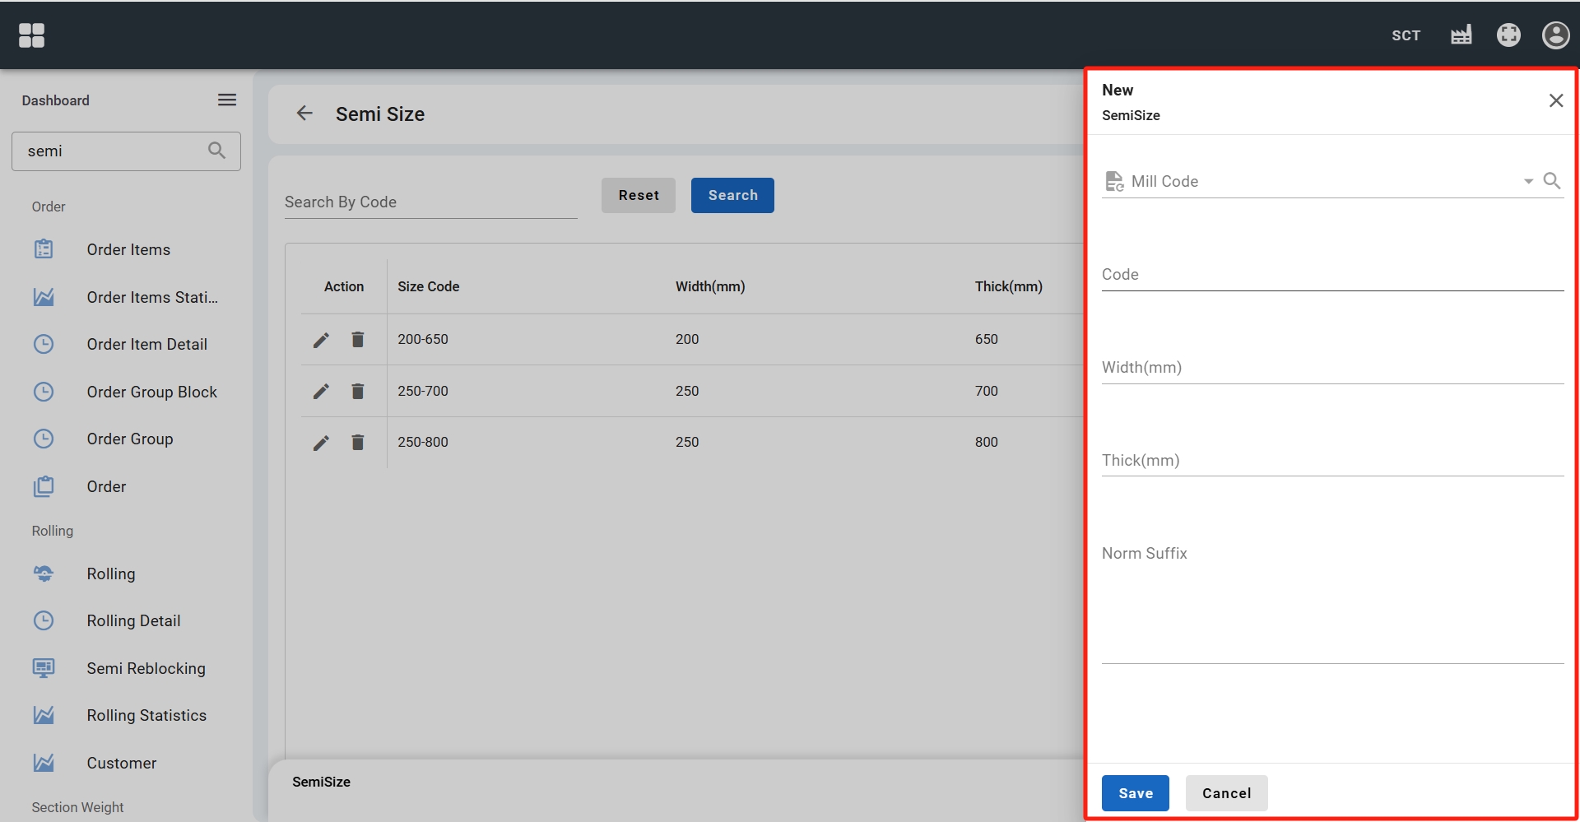This screenshot has width=1580, height=822.
Task: Select Rolling Statistics in sidebar
Action: point(146,716)
